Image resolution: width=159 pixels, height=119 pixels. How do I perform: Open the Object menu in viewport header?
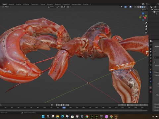click(x=7, y=7)
